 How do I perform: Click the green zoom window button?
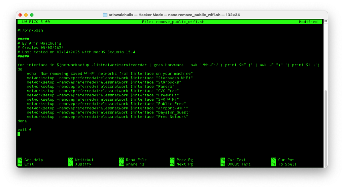(x=32, y=15)
